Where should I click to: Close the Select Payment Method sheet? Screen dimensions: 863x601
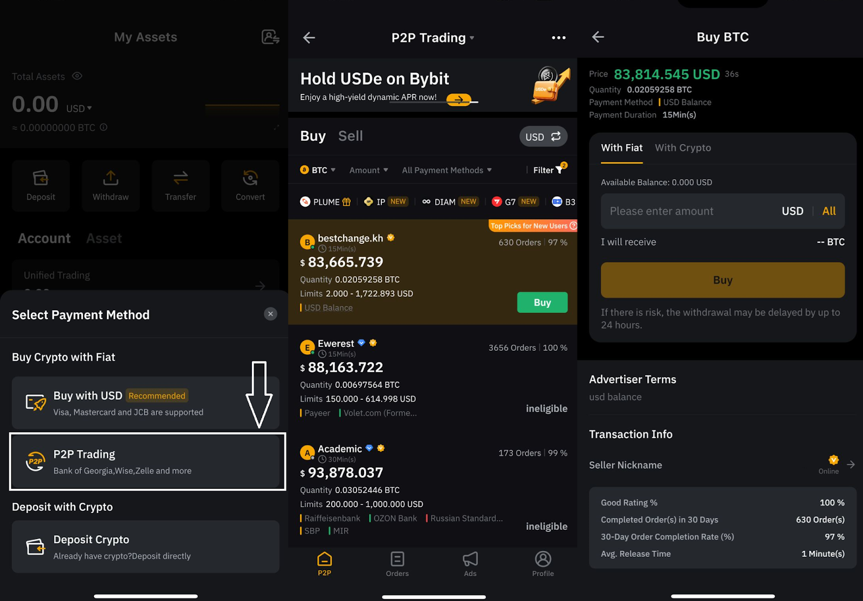point(271,314)
